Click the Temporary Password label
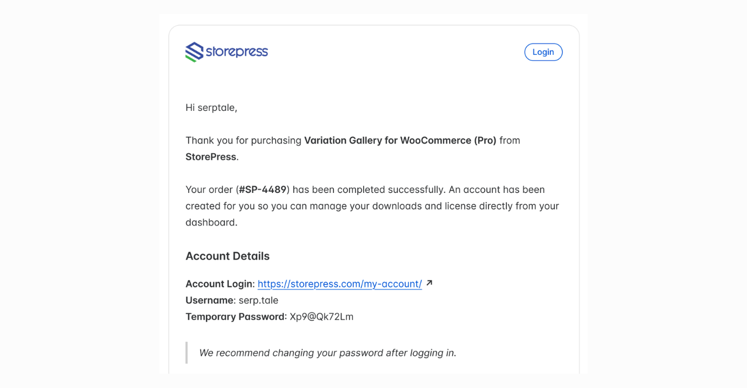This screenshot has width=747, height=388. [x=235, y=316]
